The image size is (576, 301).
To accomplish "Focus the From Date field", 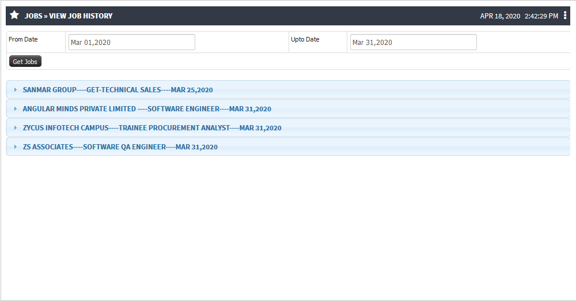I will pos(131,42).
